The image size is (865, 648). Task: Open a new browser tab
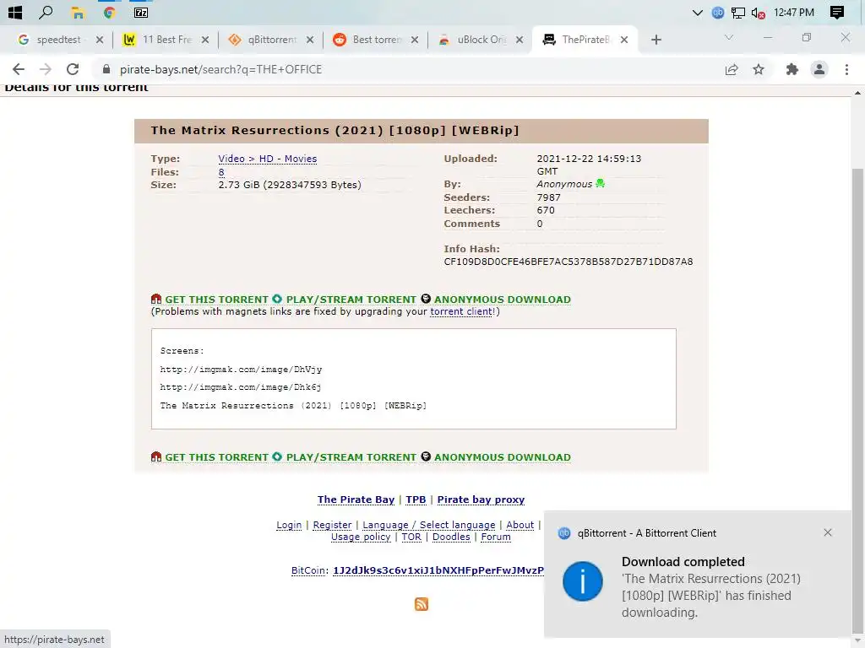(656, 40)
